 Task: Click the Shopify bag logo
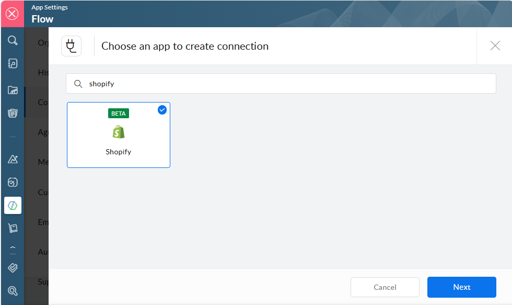coord(119,132)
